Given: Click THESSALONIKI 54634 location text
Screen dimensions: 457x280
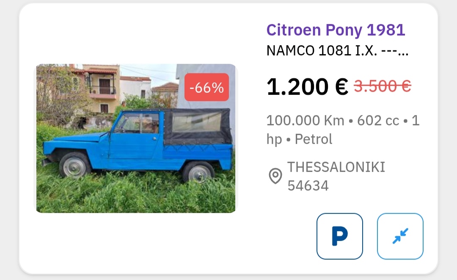Looking at the screenshot, I should [x=336, y=176].
